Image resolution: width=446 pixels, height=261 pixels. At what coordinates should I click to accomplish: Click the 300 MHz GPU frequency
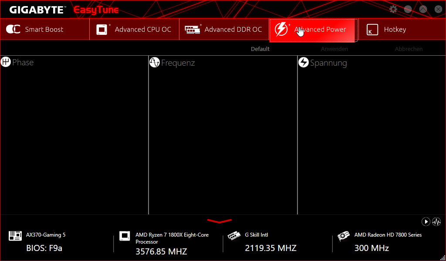click(372, 248)
